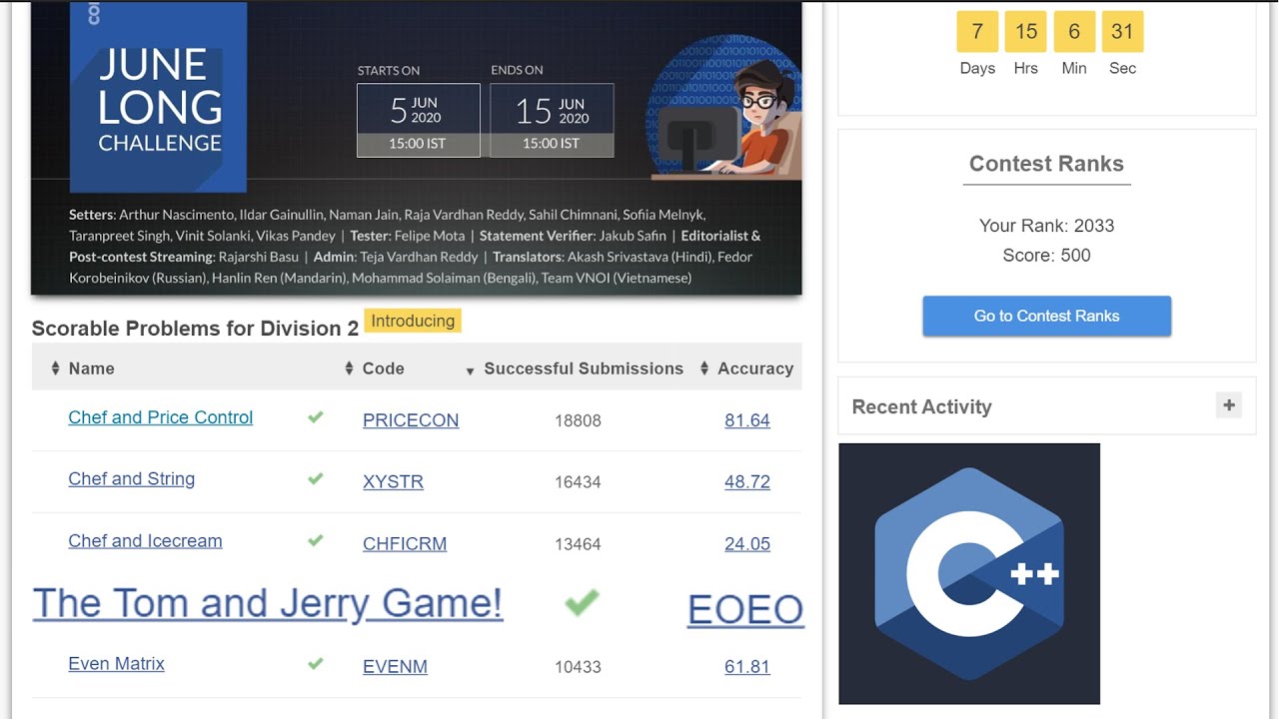
Task: Sort problems by Name column arrows
Action: (55, 368)
